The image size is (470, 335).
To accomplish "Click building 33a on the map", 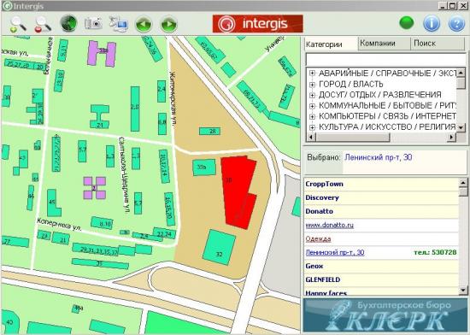I will point(204,167).
